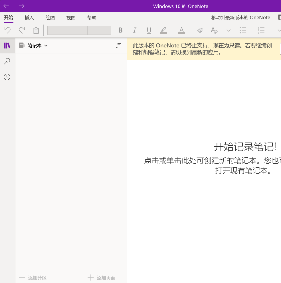Toggle italic formatting
The image size is (281, 283).
pos(135,30)
